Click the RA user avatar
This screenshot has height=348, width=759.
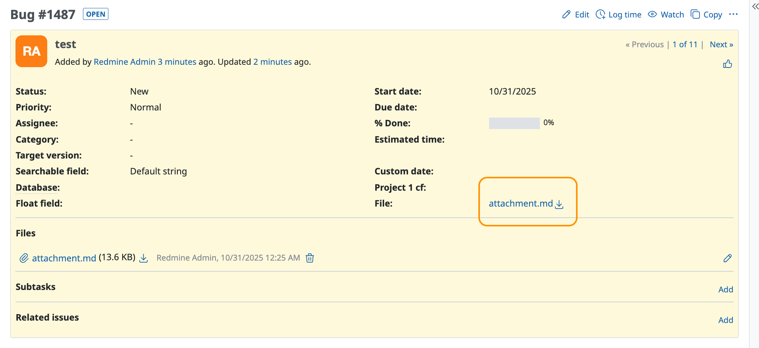tap(31, 51)
